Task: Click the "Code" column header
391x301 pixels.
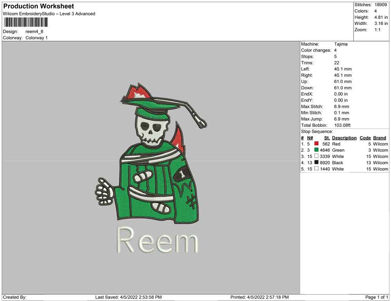Action: click(365, 138)
